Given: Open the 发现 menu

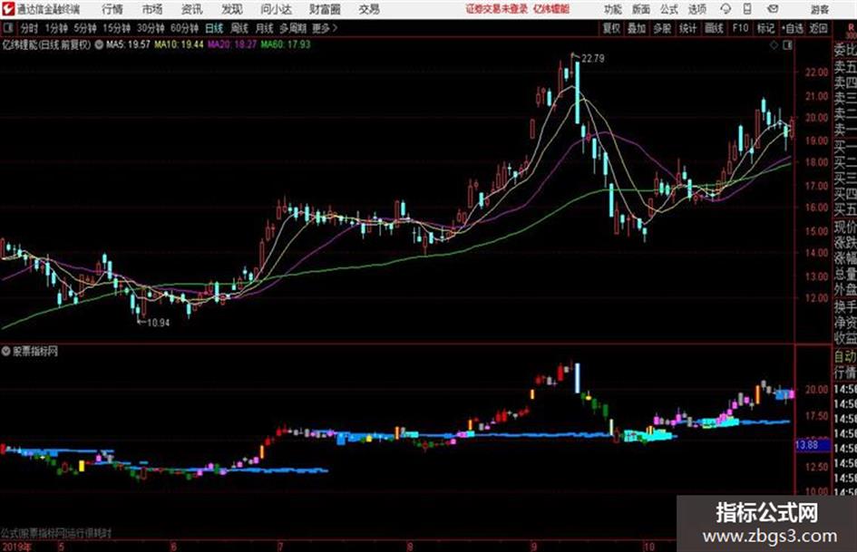Looking at the screenshot, I should point(232,9).
